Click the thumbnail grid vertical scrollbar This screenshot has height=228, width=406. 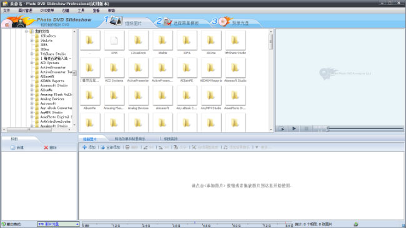click(271, 80)
